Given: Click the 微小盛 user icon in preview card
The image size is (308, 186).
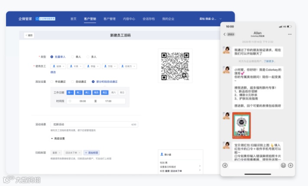Looking at the screenshot, I should 162,154.
